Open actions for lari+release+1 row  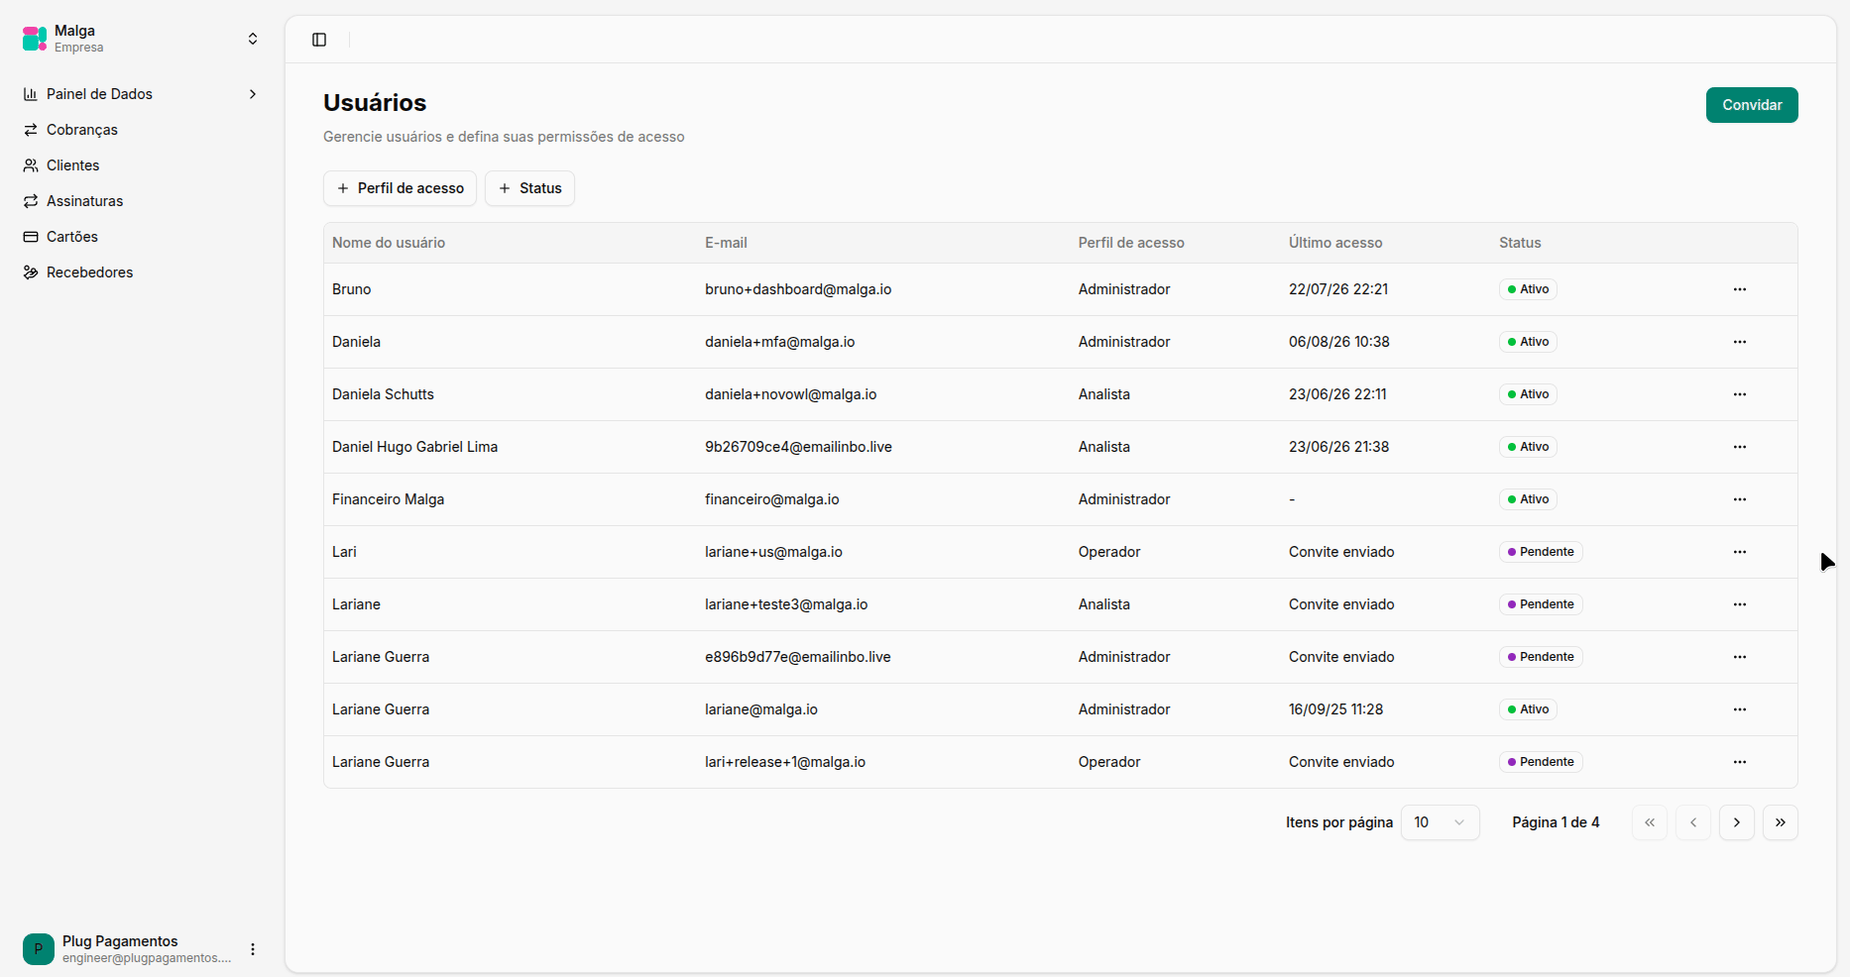pyautogui.click(x=1740, y=762)
